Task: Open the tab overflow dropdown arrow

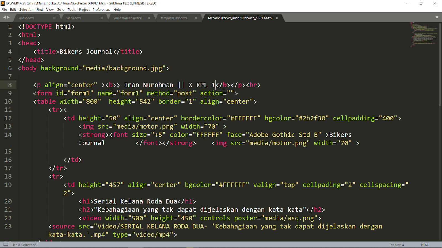Action: pyautogui.click(x=437, y=17)
